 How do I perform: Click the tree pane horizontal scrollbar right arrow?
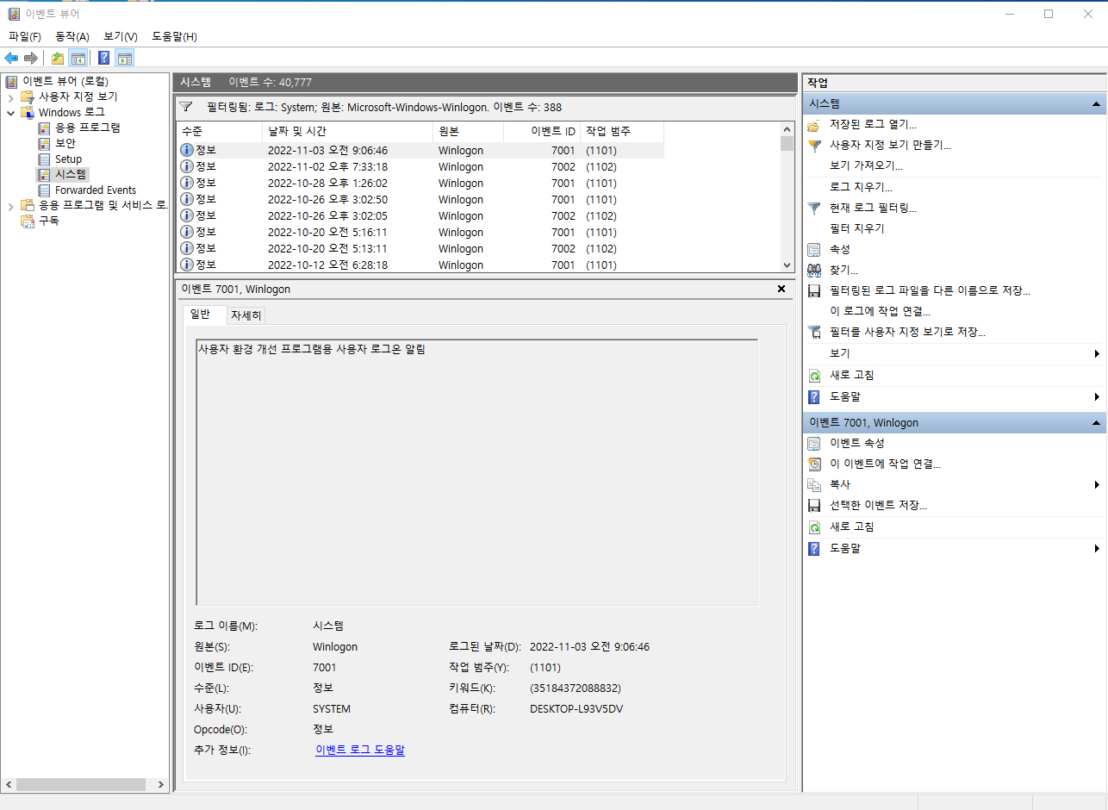pos(163,785)
